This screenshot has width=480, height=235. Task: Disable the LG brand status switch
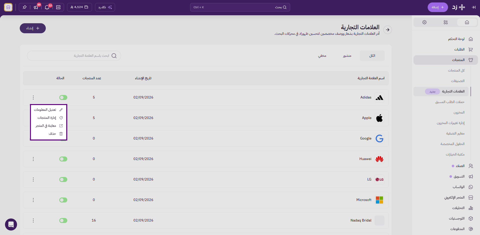(63, 179)
